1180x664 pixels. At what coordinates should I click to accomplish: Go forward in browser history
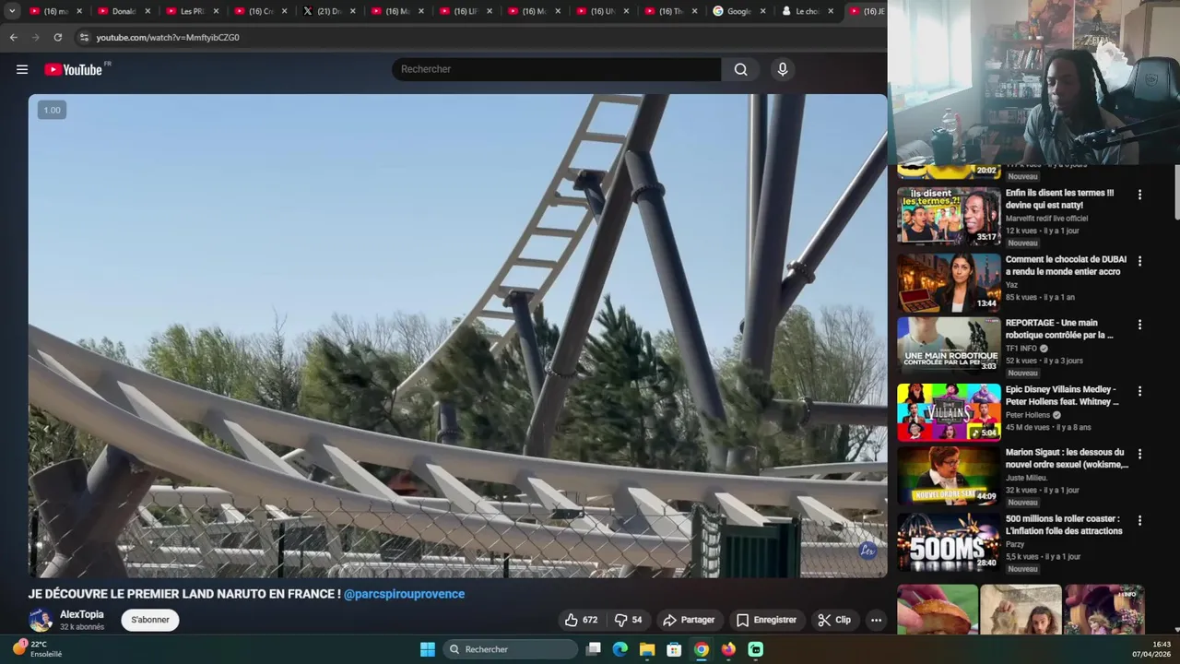pyautogui.click(x=35, y=38)
